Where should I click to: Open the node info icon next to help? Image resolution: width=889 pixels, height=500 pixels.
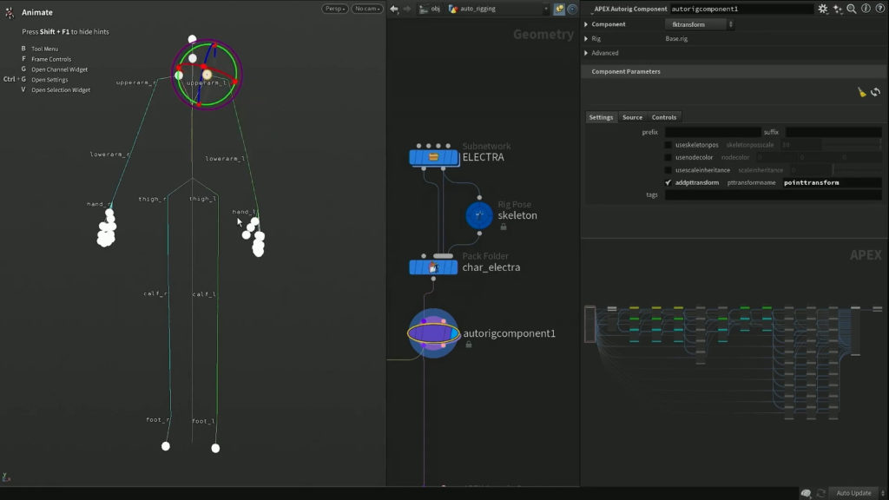pyautogui.click(x=866, y=9)
